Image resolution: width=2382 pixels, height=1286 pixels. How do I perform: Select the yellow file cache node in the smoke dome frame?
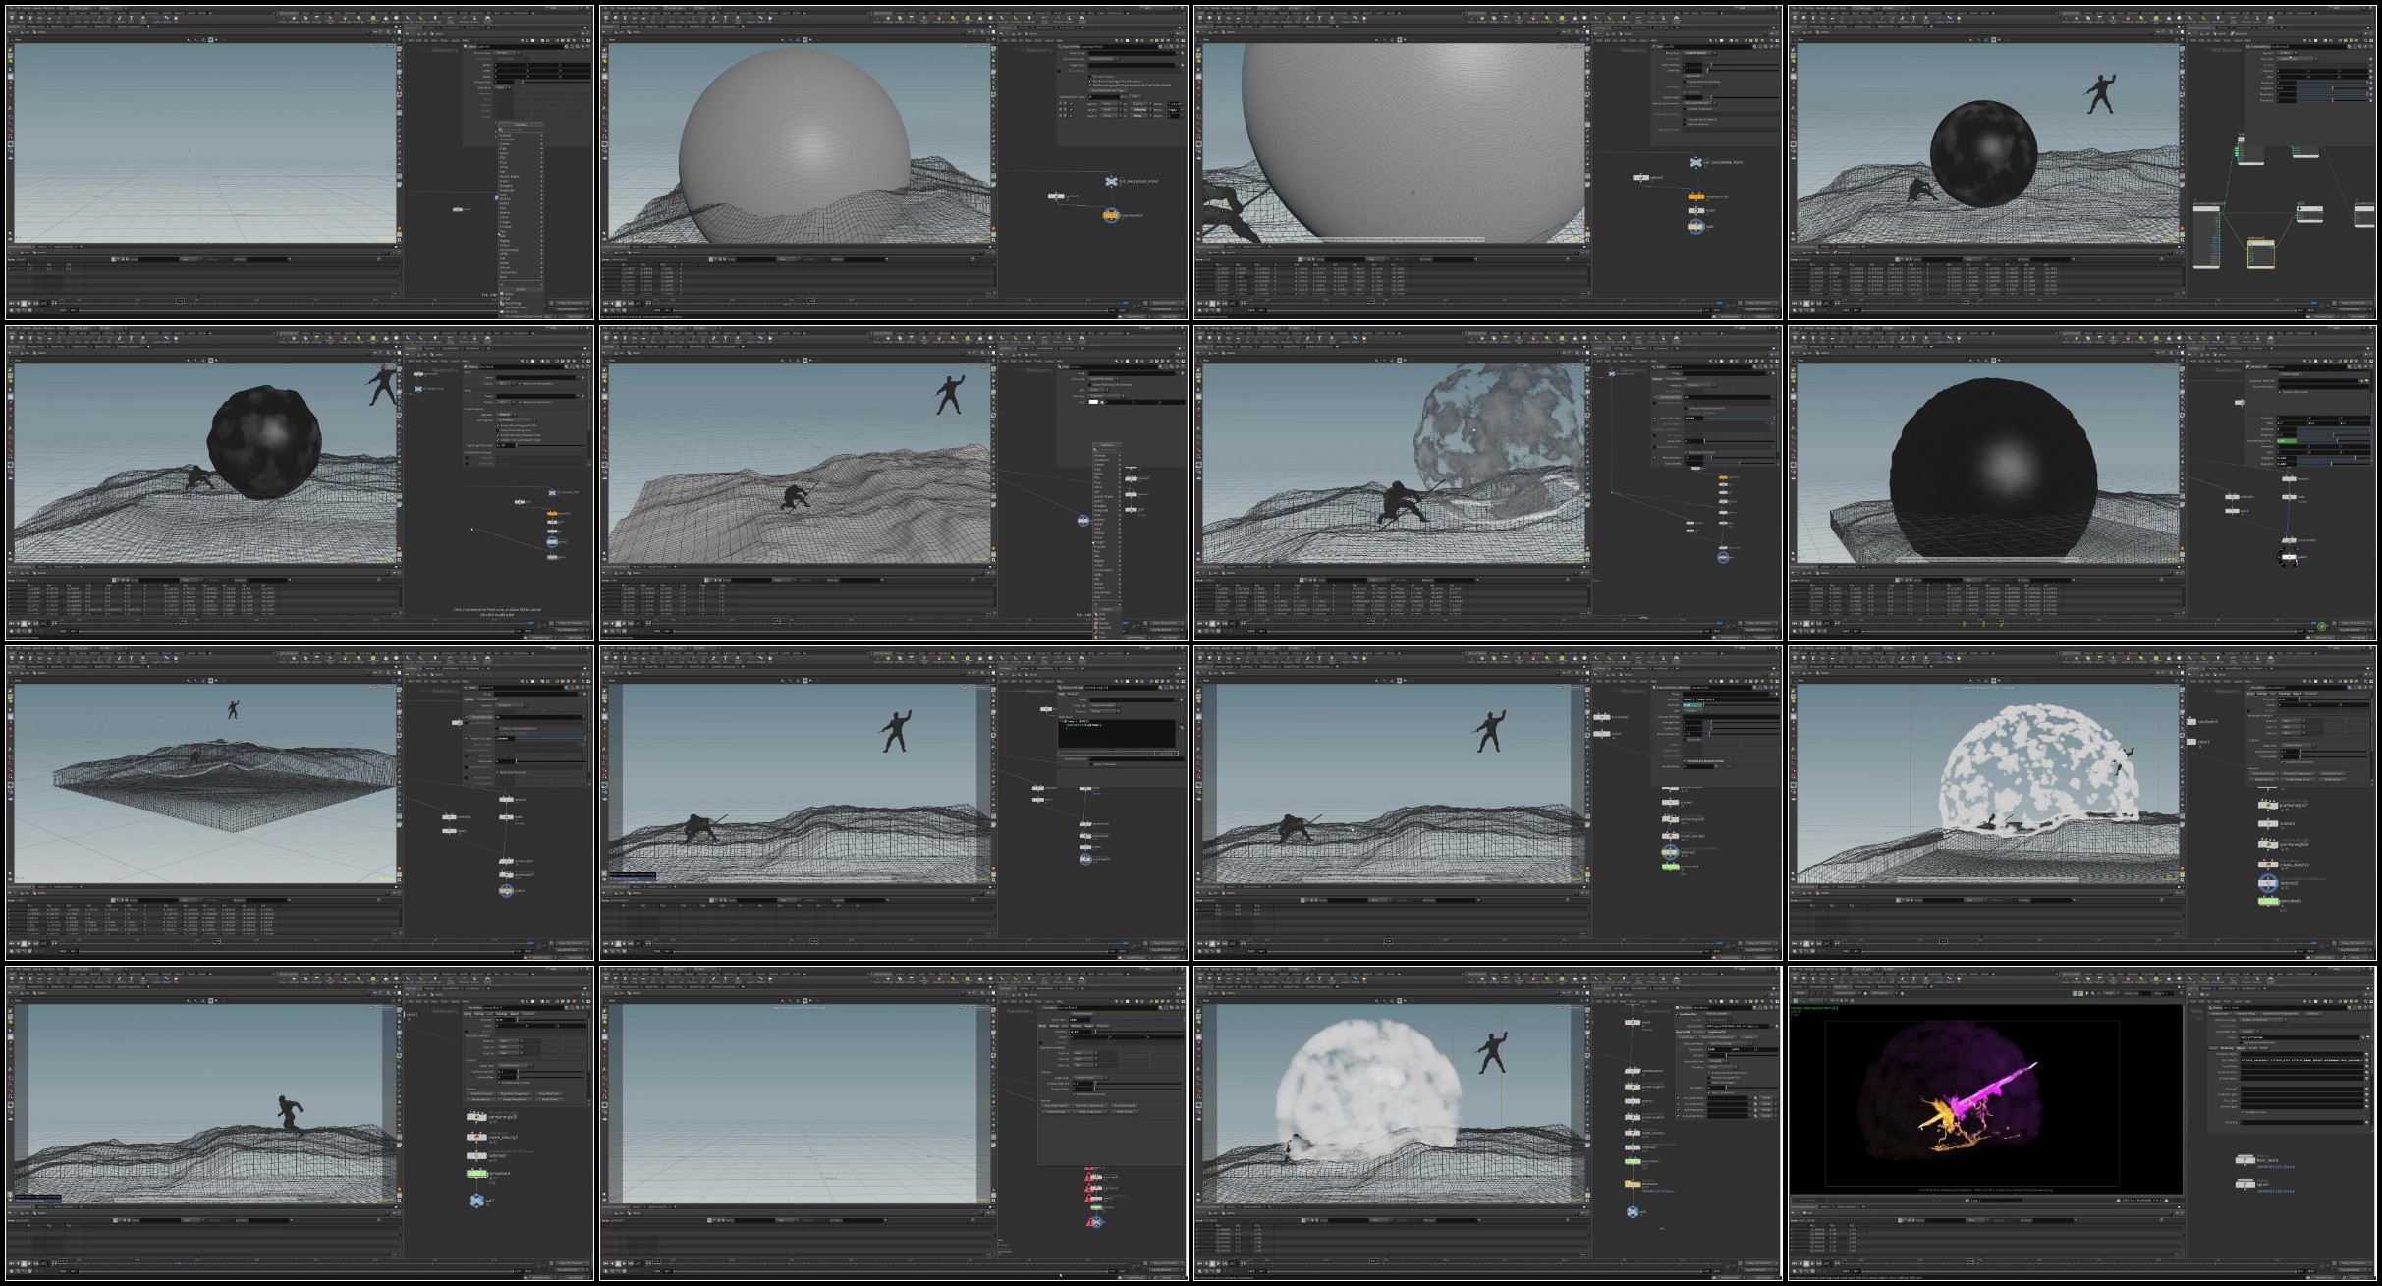(x=1632, y=1184)
